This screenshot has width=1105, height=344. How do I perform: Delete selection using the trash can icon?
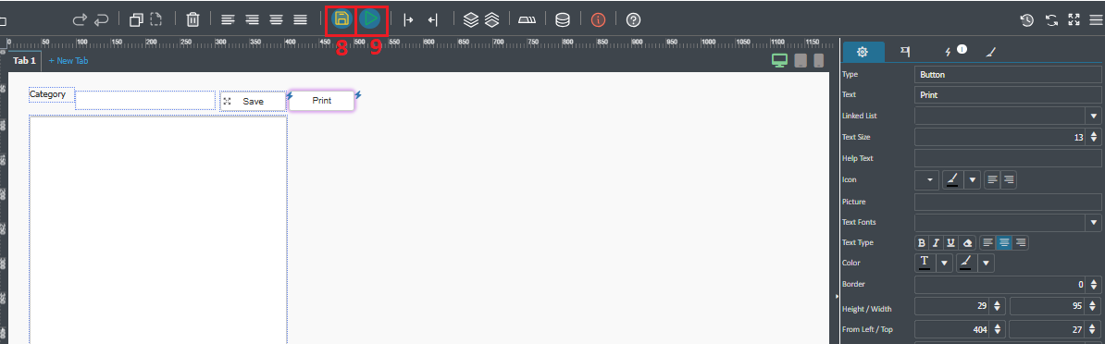coord(192,19)
